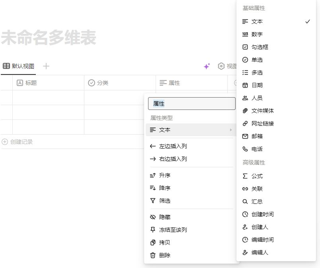Select the Formula (公式) property type
Image resolution: width=320 pixels, height=268 pixels.
(x=257, y=176)
